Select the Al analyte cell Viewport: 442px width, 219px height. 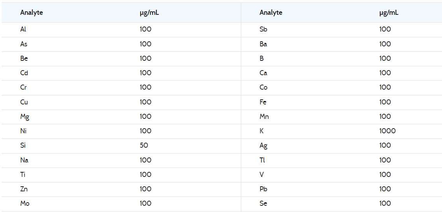click(23, 29)
